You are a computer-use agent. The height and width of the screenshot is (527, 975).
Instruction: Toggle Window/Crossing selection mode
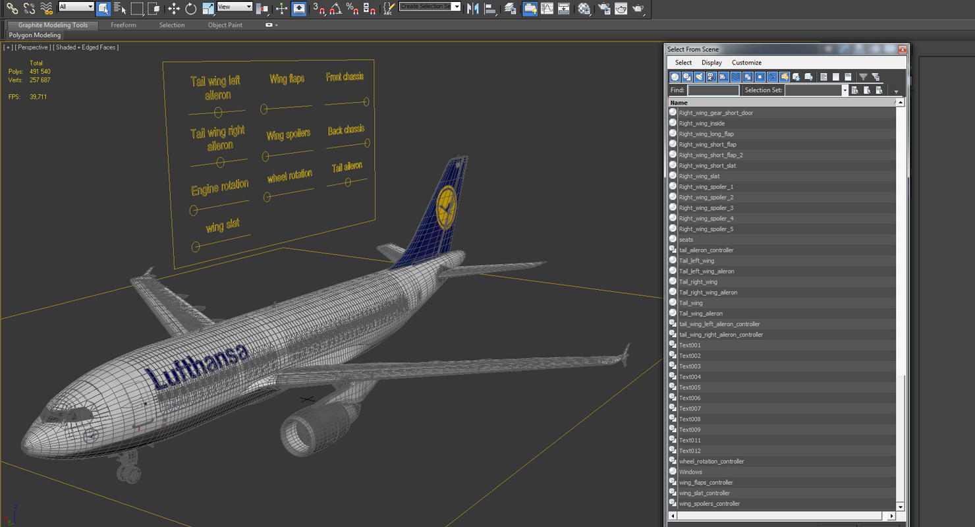[x=153, y=9]
